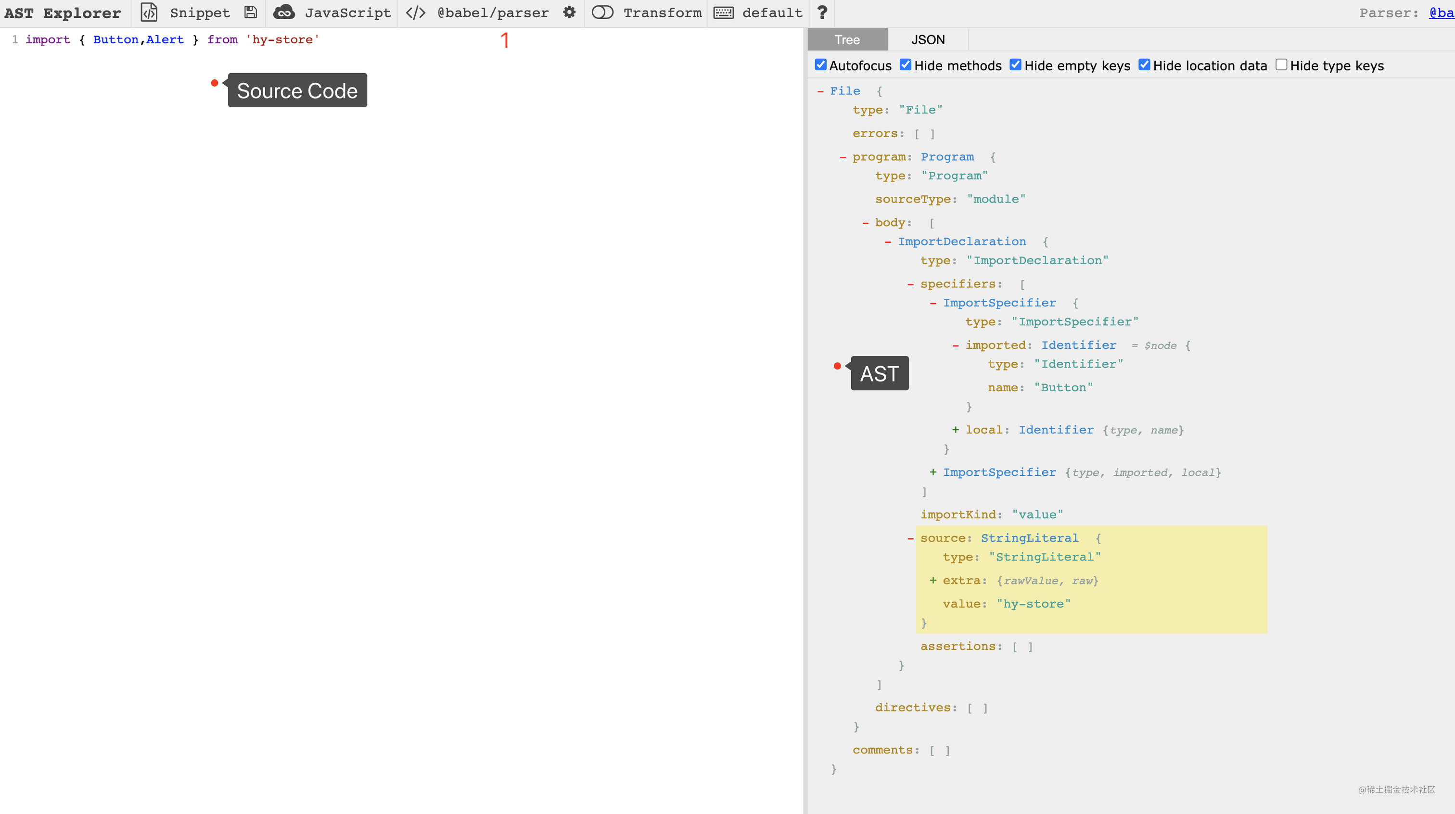Click the comments key
Screen dimensions: 1455x814
(883, 750)
